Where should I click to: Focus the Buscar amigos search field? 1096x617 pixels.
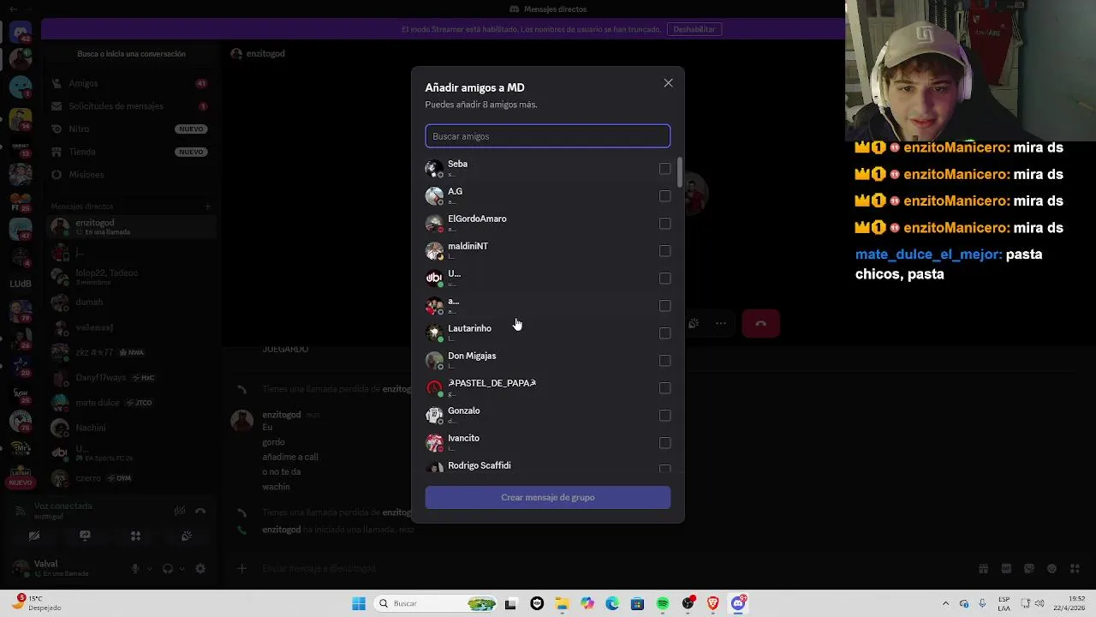point(548,136)
